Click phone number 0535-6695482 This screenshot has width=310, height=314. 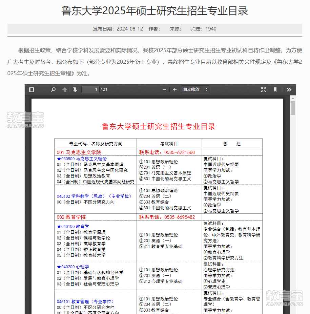pyautogui.click(x=180, y=217)
